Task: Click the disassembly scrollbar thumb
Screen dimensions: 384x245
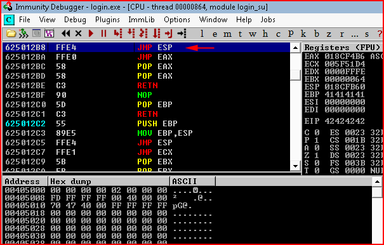Action: click(295, 75)
